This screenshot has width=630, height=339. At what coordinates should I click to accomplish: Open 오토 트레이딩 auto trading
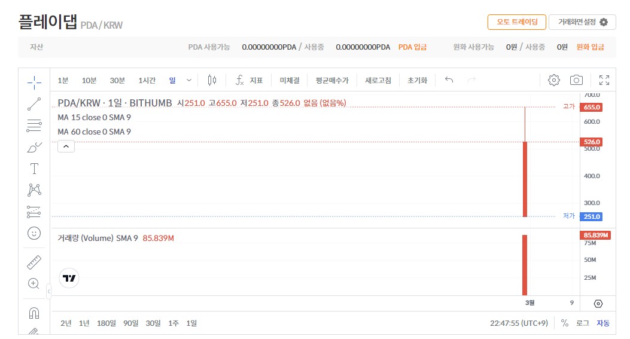[x=517, y=22]
